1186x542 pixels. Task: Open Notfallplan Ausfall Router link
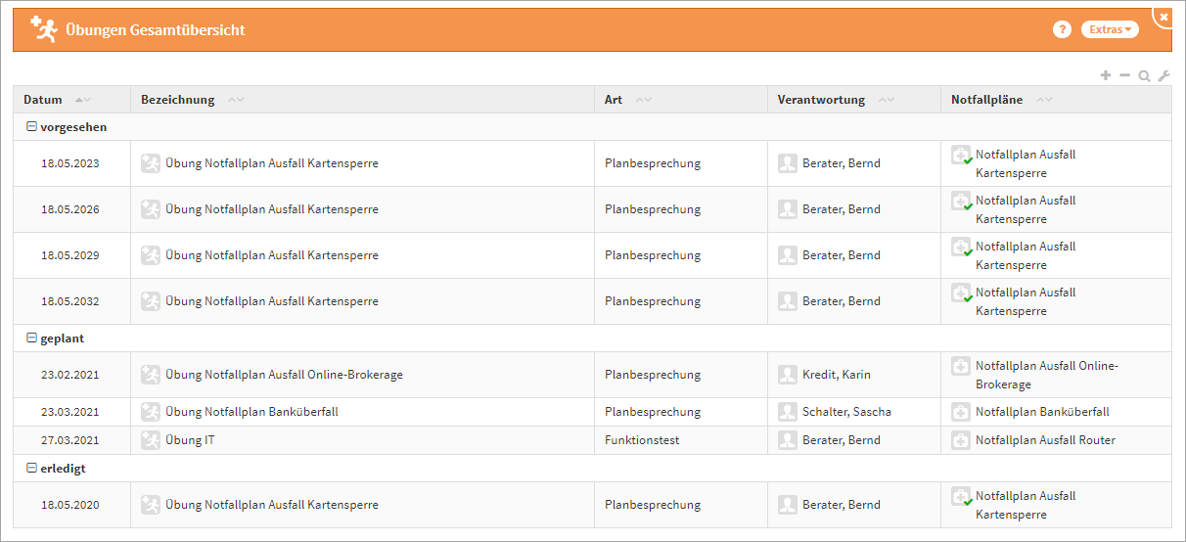[1045, 440]
